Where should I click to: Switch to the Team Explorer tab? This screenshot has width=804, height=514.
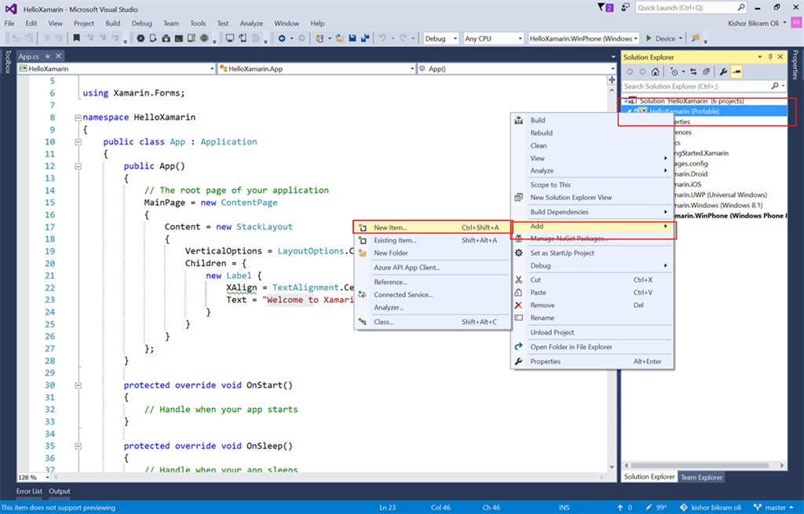coord(701,477)
